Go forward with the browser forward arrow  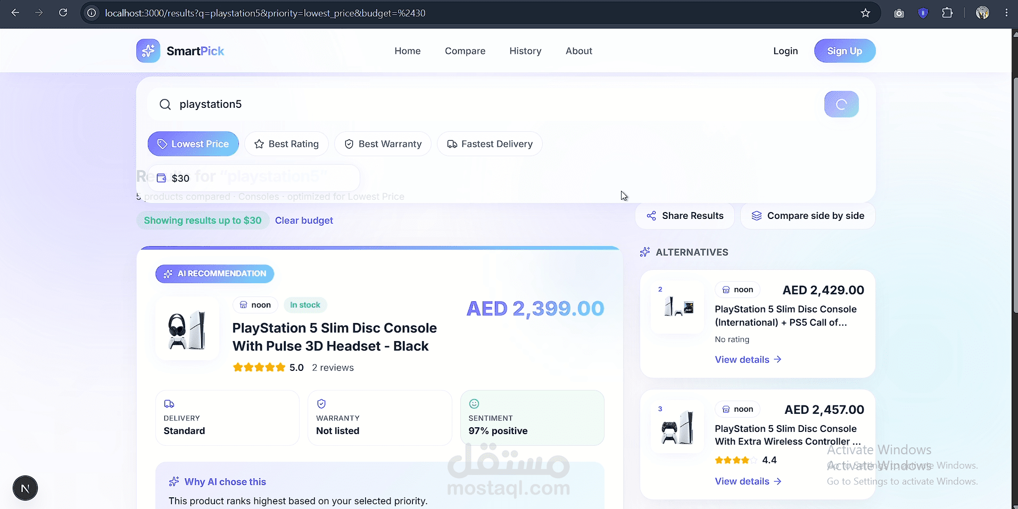tap(39, 13)
